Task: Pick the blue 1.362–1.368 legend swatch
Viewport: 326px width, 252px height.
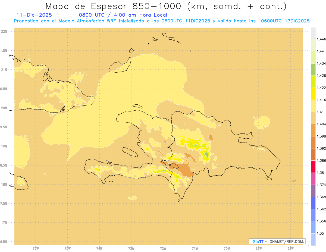Action: (313, 203)
